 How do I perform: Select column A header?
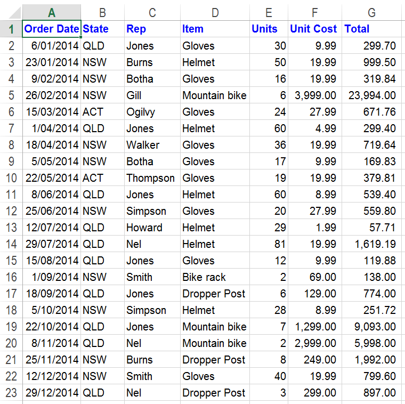point(52,12)
